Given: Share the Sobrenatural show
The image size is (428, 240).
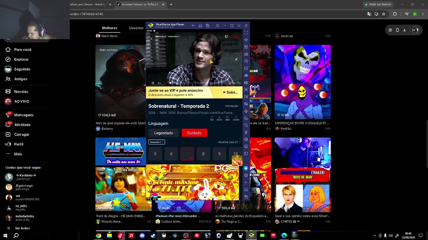Looking at the screenshot, I should (236, 118).
